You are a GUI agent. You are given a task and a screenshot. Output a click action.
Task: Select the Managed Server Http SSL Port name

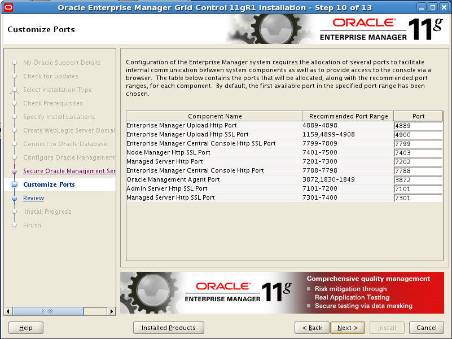point(170,197)
